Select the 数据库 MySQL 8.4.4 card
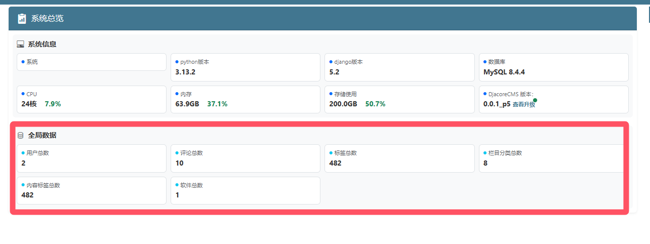Screen dimensions: 650x244 click(x=553, y=67)
